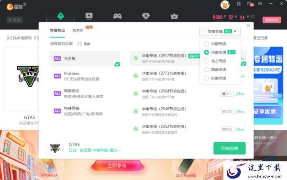
Task: Click the node icon beside 2564节点在线
Action: point(136,93)
